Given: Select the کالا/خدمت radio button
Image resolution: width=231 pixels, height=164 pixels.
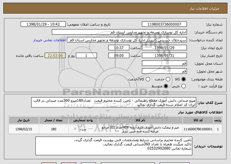Looking at the screenshot, I should [x=148, y=79].
